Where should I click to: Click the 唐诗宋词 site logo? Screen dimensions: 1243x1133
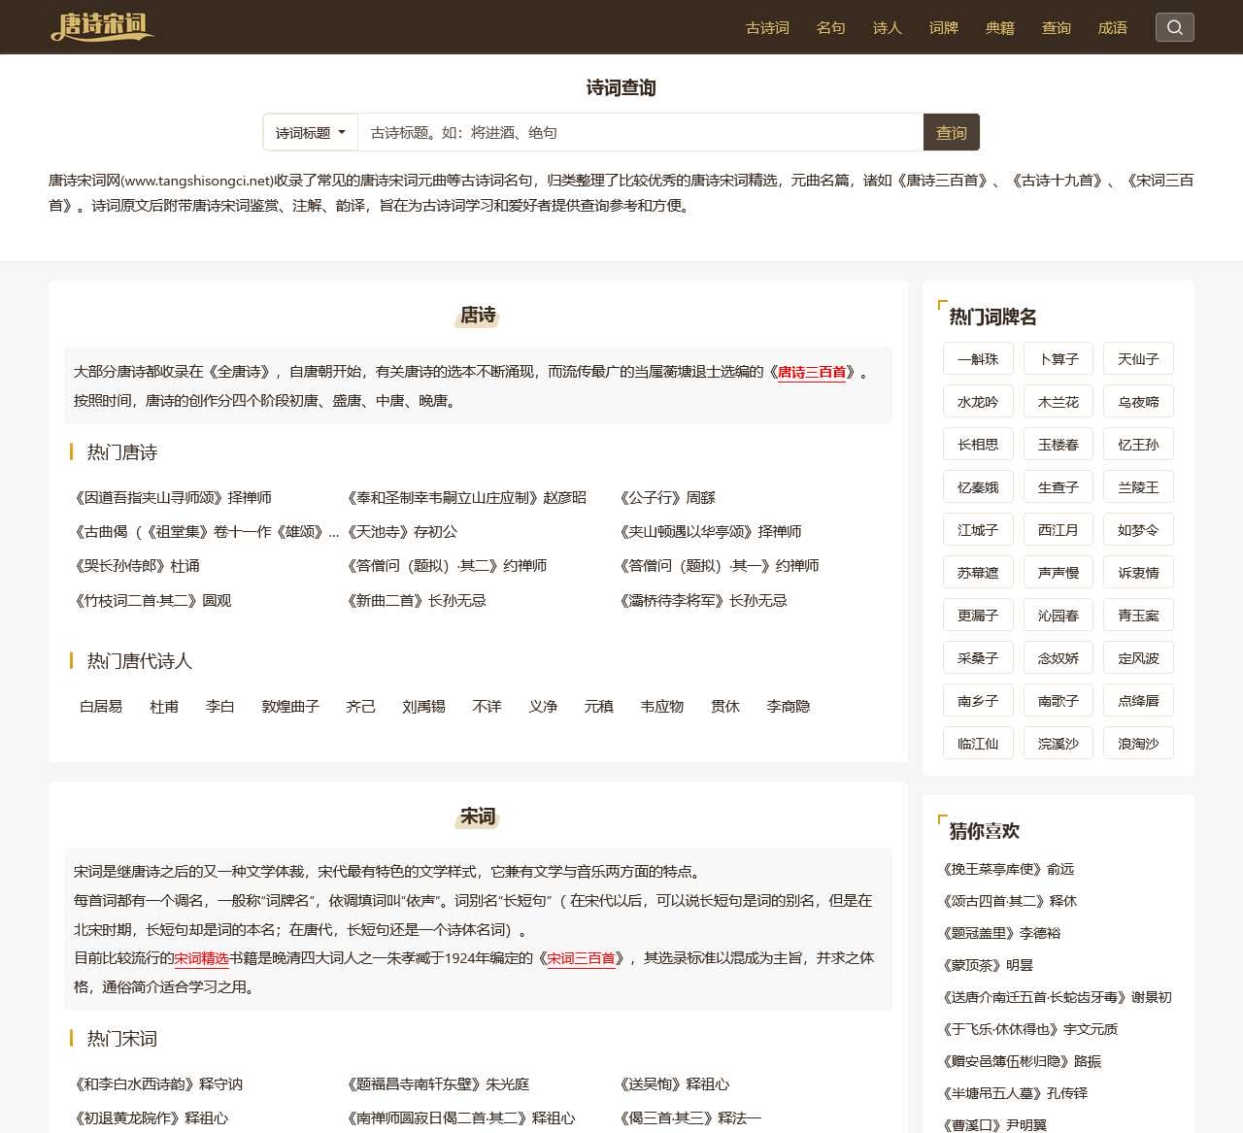click(101, 27)
